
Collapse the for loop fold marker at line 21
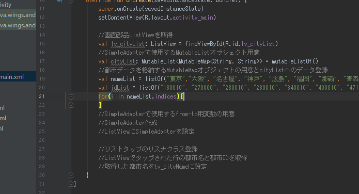click(x=71, y=97)
